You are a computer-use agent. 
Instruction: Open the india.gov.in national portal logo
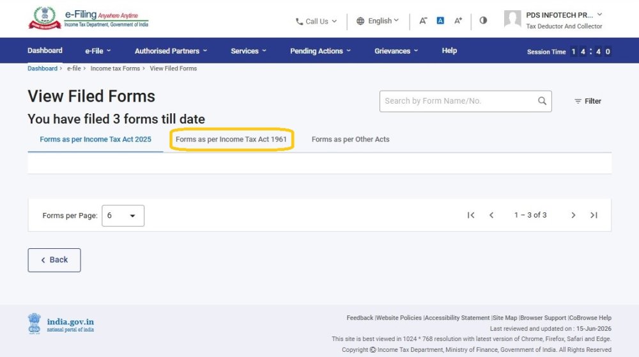coord(61,324)
